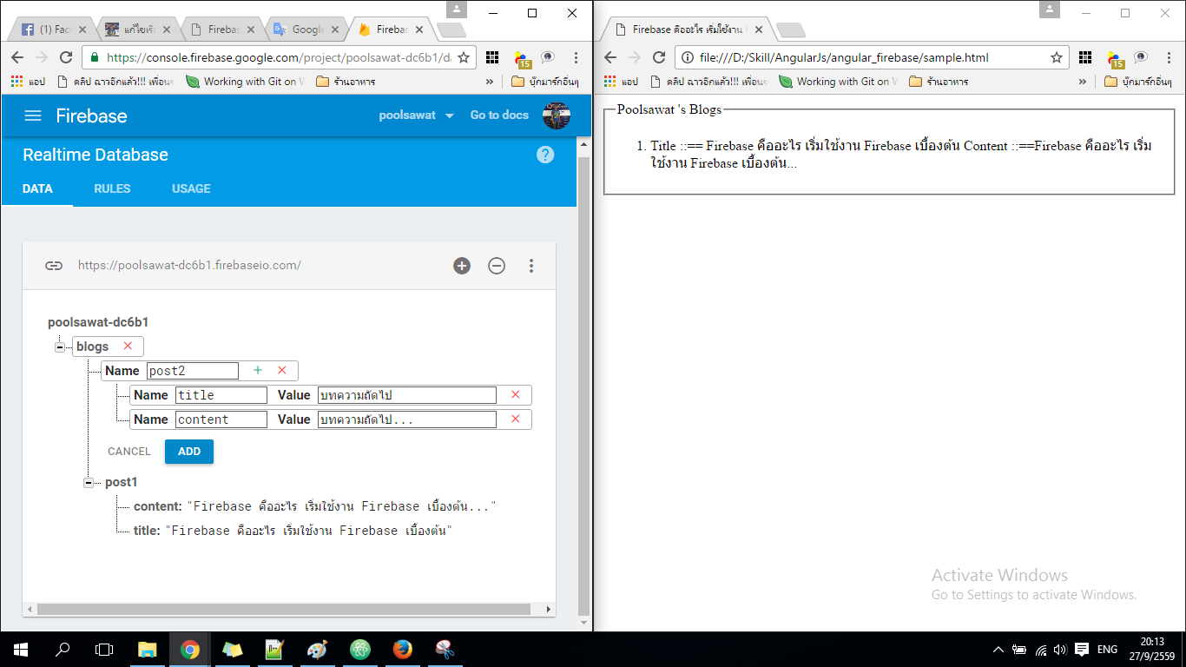Open taskbar search magnifier
1186x667 pixels.
pyautogui.click(x=63, y=649)
